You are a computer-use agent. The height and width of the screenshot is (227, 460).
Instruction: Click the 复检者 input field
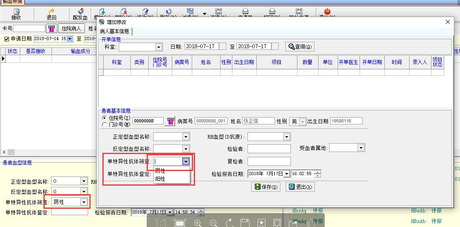tap(269, 161)
